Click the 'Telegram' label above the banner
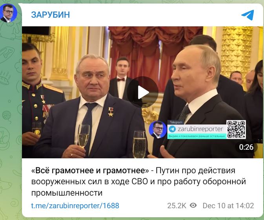 (x=176, y=122)
